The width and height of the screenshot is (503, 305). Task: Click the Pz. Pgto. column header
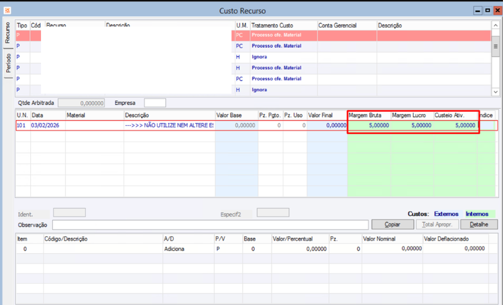270,115
